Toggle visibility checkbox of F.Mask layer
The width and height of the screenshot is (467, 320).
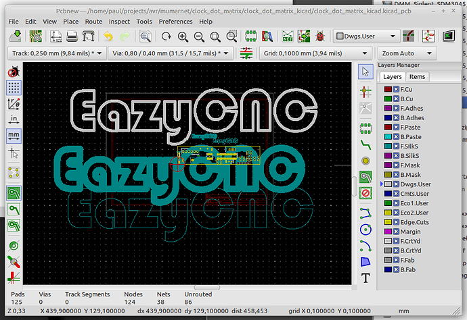point(396,165)
